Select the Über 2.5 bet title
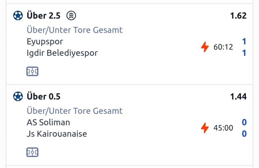The height and width of the screenshot is (168, 259). coord(43,16)
